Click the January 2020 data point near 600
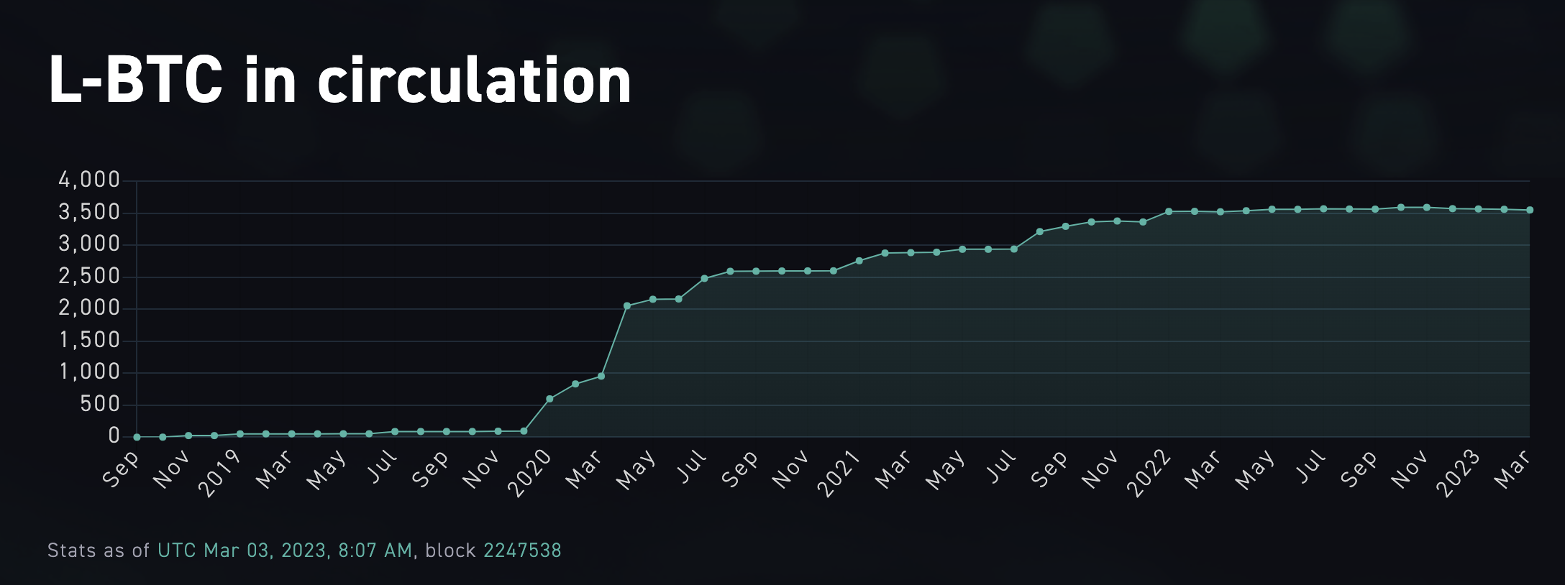The height and width of the screenshot is (585, 1565). coord(549,399)
